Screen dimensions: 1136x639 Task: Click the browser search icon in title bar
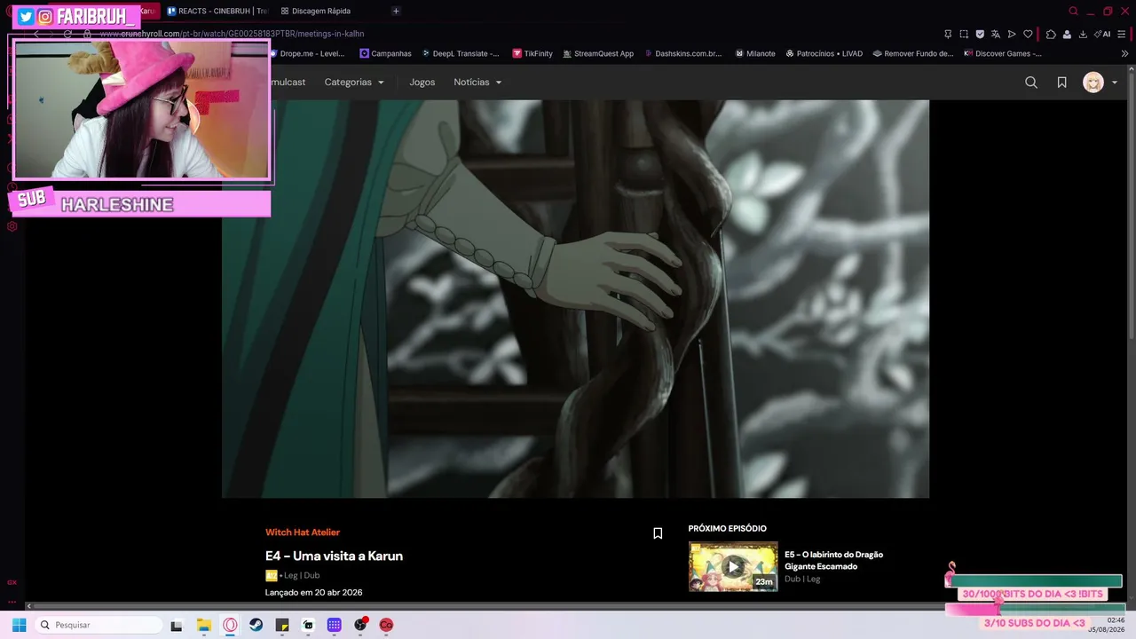pyautogui.click(x=1074, y=11)
